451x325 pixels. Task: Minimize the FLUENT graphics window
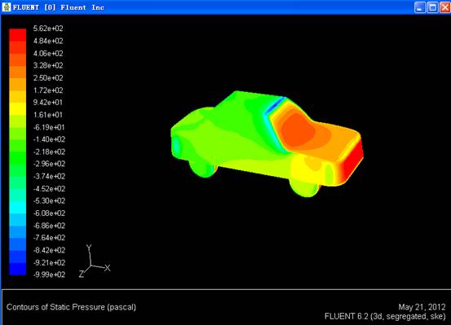point(420,7)
